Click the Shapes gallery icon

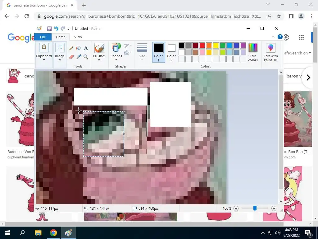click(116, 48)
